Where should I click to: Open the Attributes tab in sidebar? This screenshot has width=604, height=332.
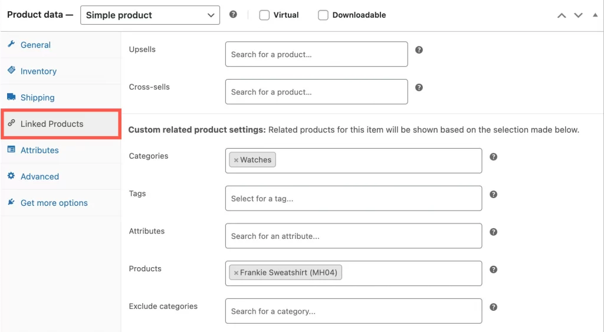[61, 150]
